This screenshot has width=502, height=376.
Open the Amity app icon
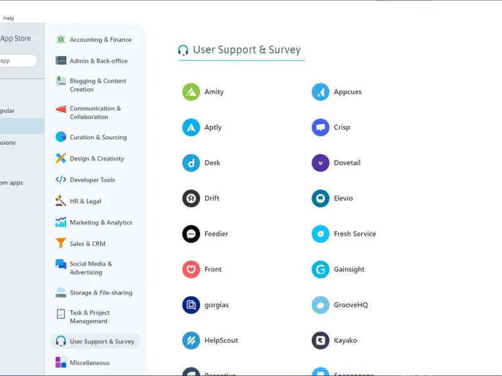click(x=191, y=91)
